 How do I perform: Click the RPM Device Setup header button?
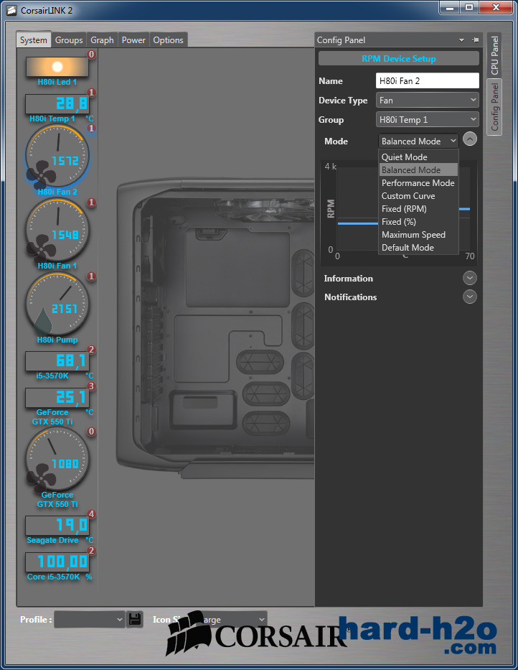pyautogui.click(x=399, y=59)
